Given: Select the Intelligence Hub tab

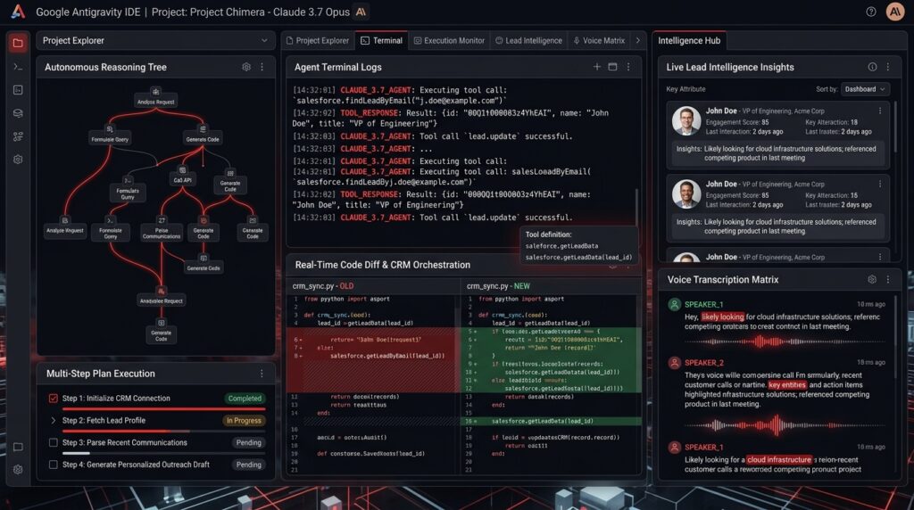Looking at the screenshot, I should pyautogui.click(x=689, y=41).
